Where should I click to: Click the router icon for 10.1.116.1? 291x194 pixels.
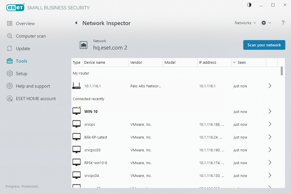[76, 86]
